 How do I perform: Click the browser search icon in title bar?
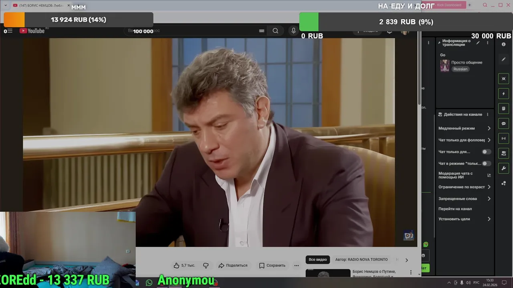(485, 5)
